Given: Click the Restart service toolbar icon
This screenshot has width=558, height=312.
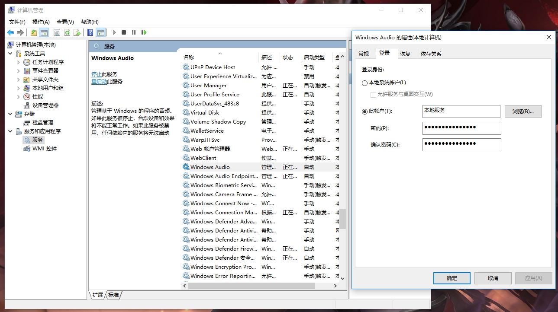Looking at the screenshot, I should (x=144, y=32).
